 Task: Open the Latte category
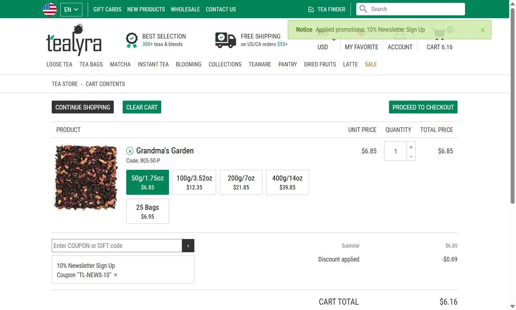(350, 64)
